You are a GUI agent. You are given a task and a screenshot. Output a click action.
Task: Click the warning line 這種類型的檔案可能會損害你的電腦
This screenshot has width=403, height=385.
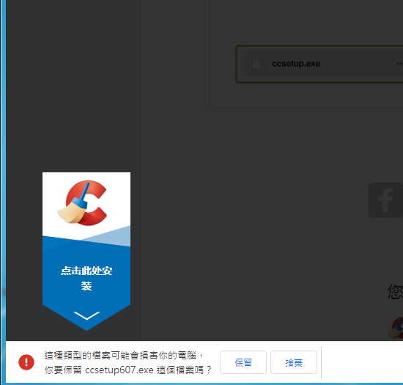click(120, 355)
